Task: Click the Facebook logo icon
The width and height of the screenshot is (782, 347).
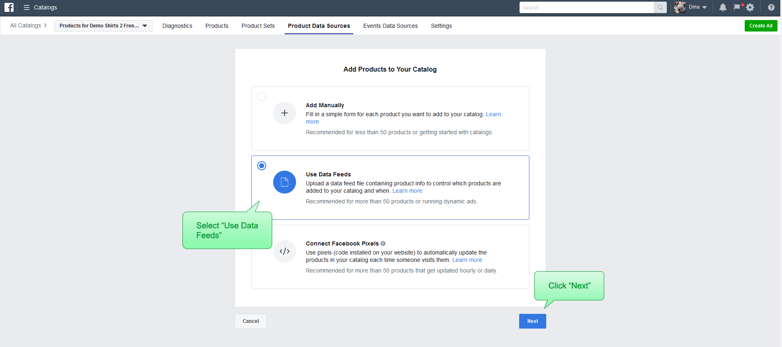Action: coord(9,7)
